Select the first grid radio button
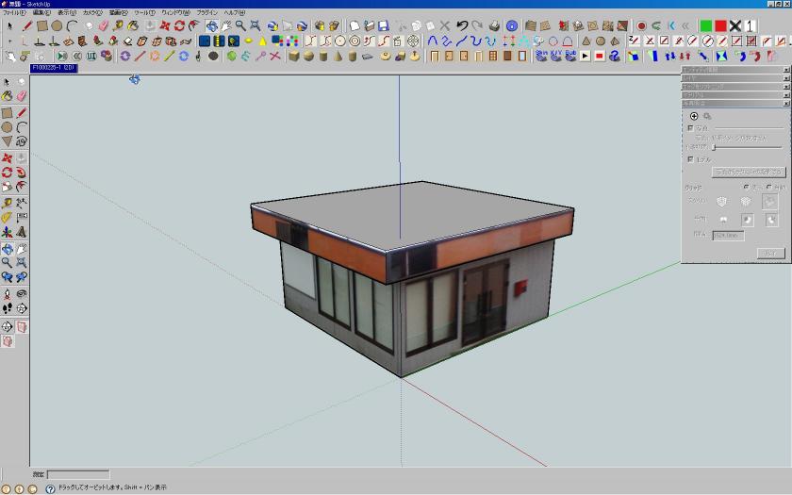The image size is (792, 495). [x=746, y=187]
